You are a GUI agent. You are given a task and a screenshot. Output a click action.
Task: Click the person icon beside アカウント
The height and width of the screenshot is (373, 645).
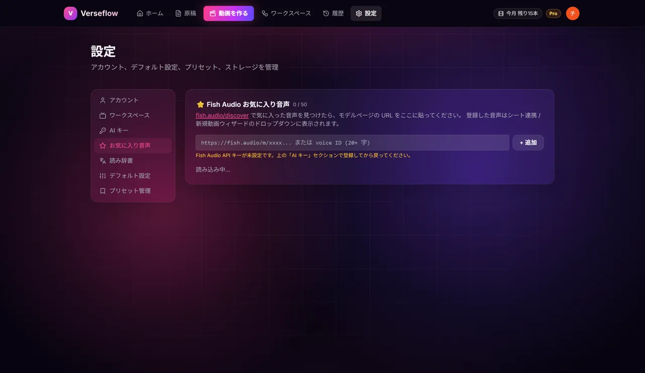click(103, 100)
